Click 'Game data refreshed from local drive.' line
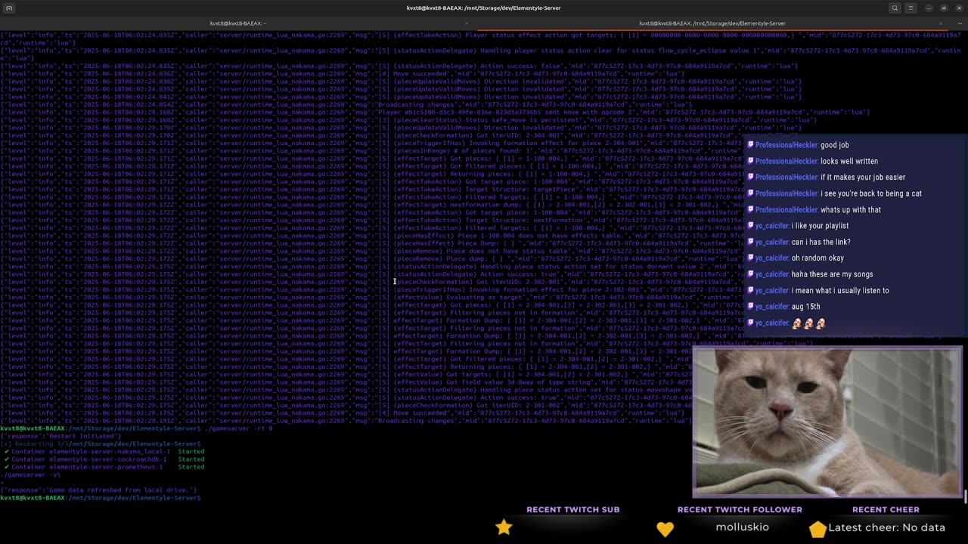 [98, 490]
